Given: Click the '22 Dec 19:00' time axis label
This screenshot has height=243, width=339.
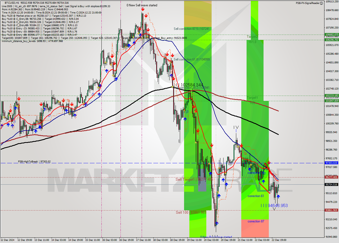Looking at the screenshot, I should pos(279,240).
